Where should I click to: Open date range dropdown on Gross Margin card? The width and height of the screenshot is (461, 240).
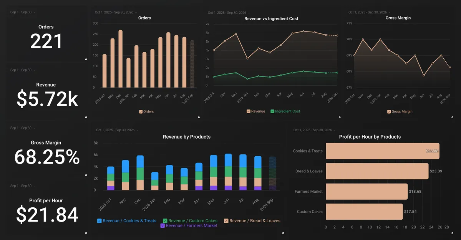23,128
